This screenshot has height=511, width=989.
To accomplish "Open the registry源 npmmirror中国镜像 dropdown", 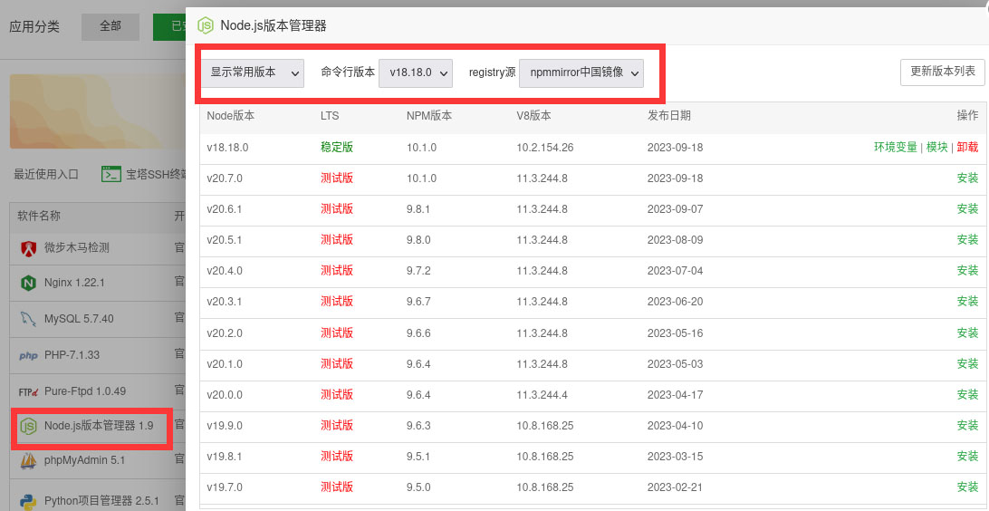I will click(x=581, y=72).
